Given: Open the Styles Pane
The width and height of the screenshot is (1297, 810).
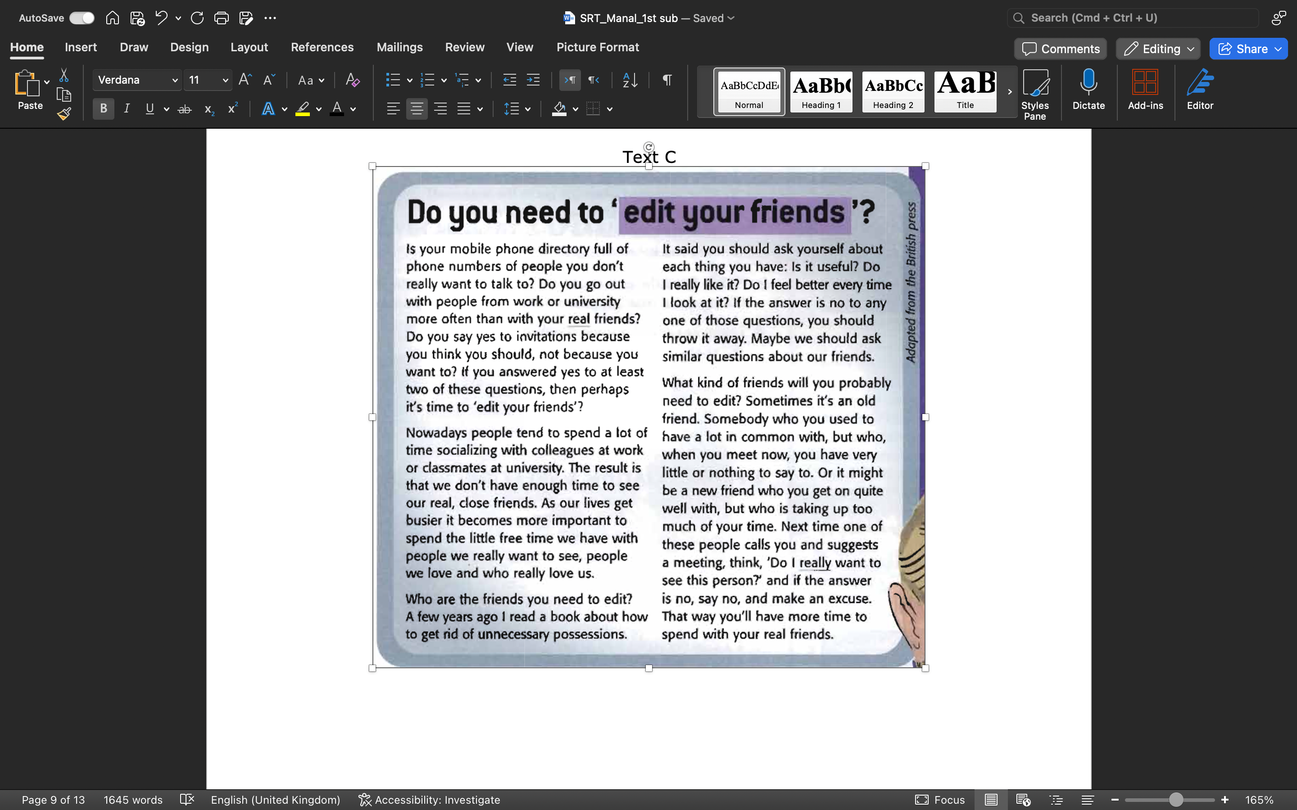Looking at the screenshot, I should click(1035, 94).
